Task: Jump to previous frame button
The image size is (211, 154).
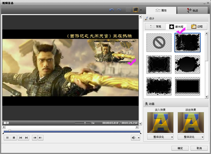Action: [x=21, y=138]
